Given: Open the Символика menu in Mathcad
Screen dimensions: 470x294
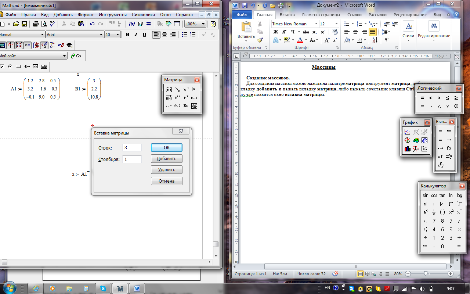Looking at the screenshot, I should (143, 15).
